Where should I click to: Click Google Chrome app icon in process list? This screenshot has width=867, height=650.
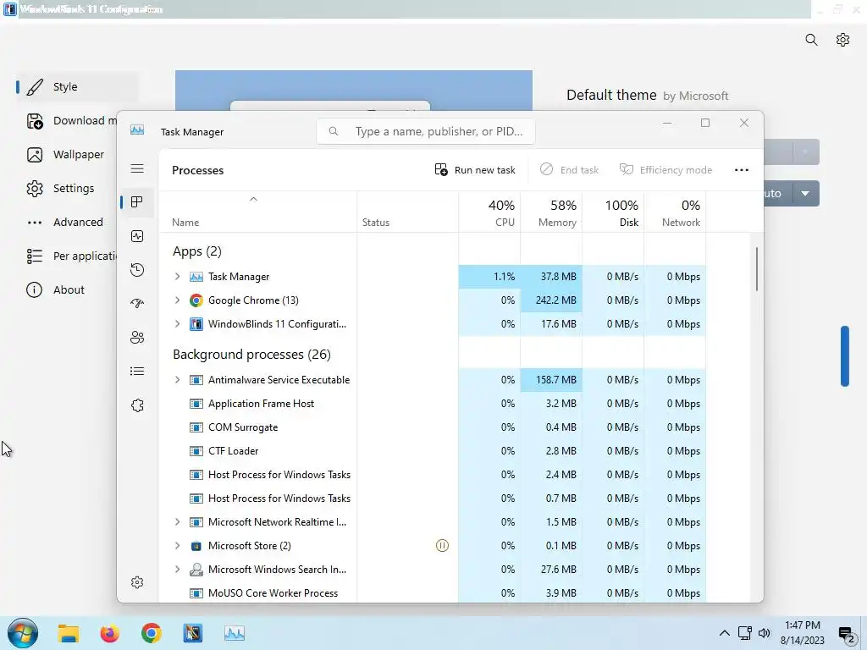196,300
